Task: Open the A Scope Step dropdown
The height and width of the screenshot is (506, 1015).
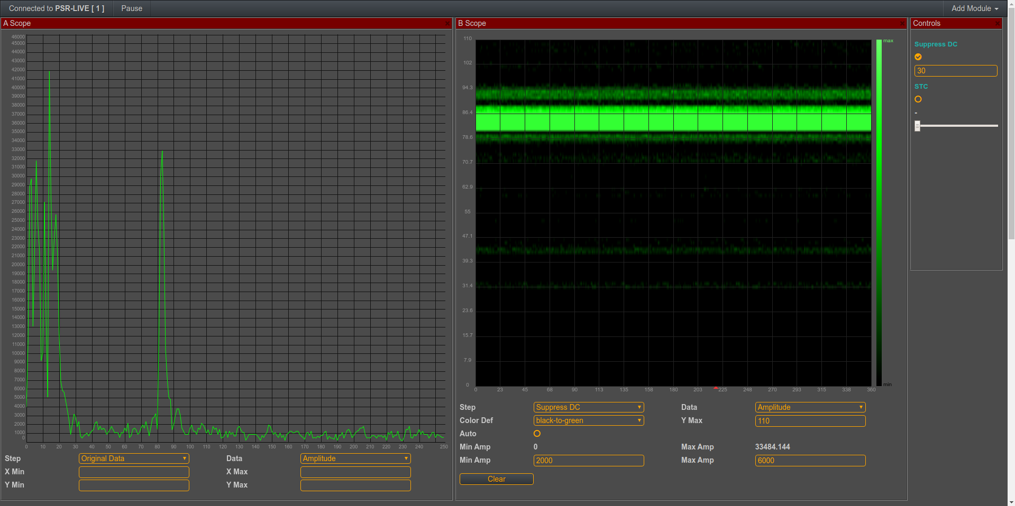Action: pos(134,458)
